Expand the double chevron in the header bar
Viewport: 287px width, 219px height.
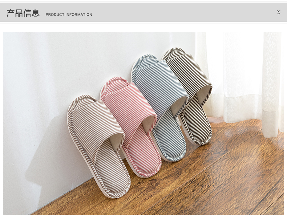(278, 12)
